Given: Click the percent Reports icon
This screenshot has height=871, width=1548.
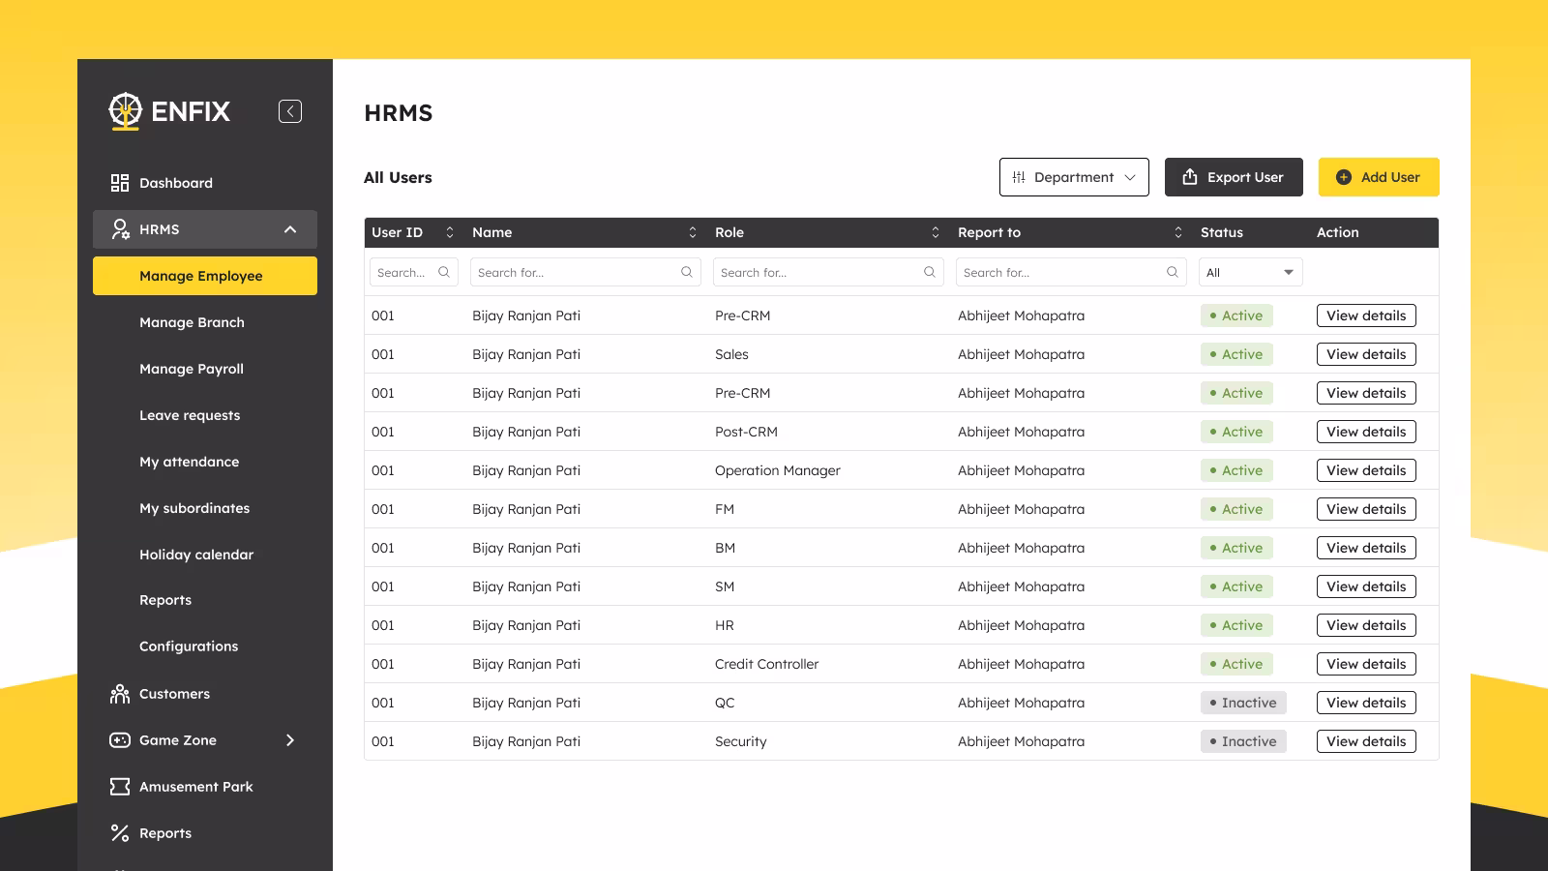Looking at the screenshot, I should pyautogui.click(x=120, y=833).
